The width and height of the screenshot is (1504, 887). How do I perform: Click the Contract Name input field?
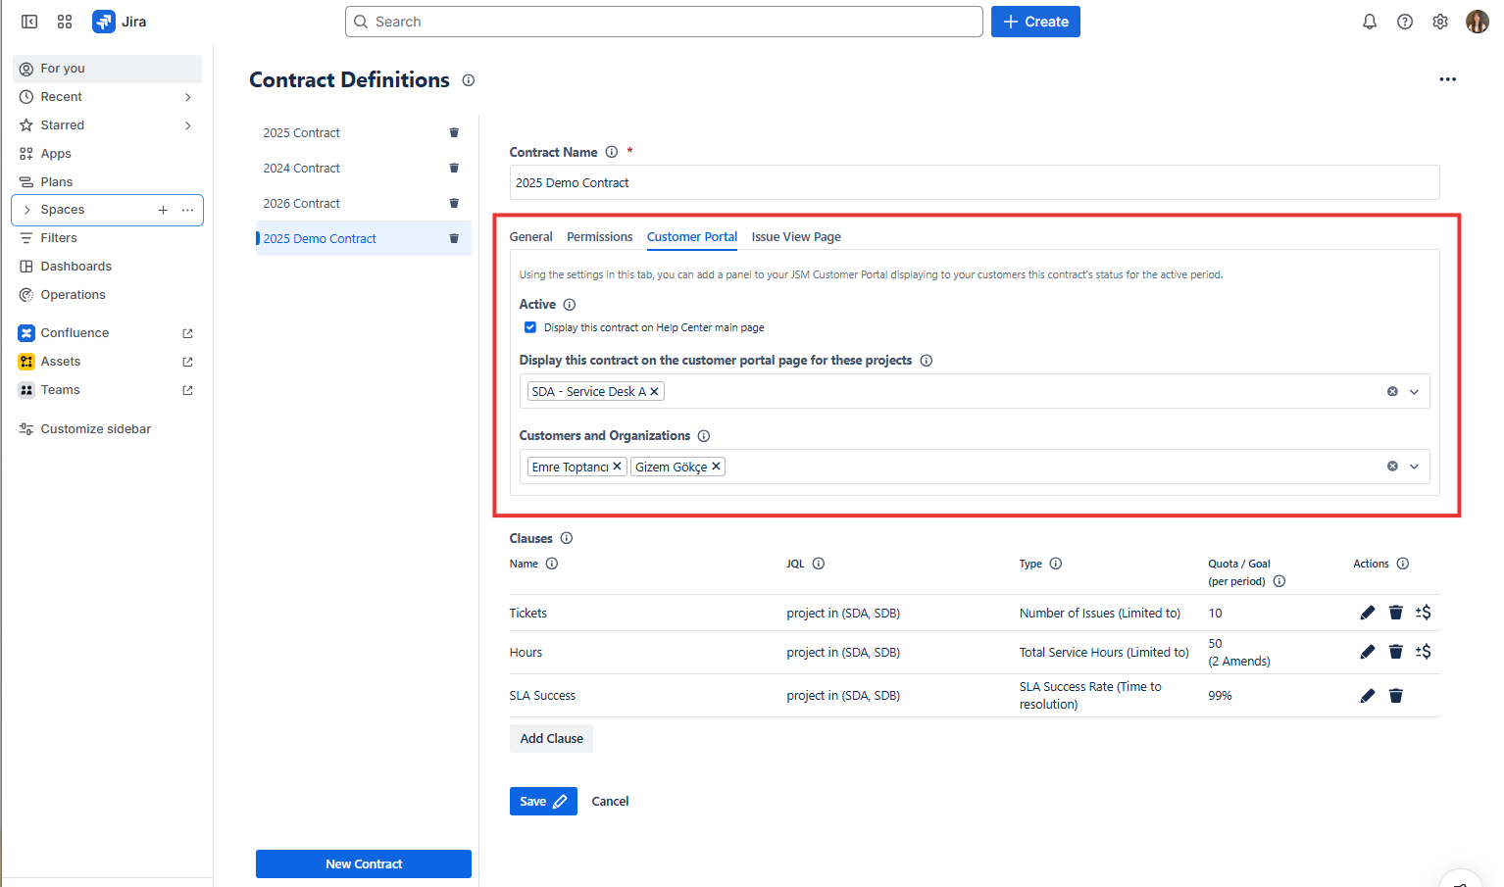pos(974,183)
